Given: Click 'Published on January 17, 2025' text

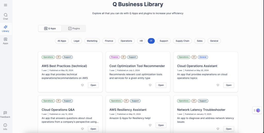Looking at the screenshot, I should pos(198,114).
